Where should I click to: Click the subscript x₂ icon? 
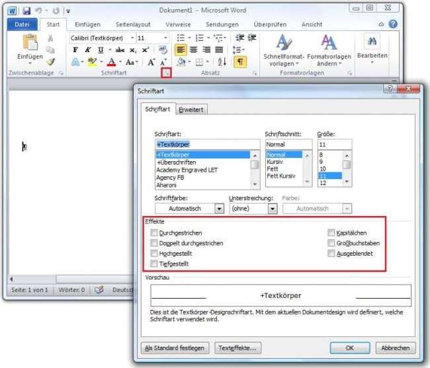[133, 50]
